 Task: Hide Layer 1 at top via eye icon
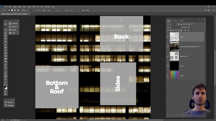(x=168, y=37)
